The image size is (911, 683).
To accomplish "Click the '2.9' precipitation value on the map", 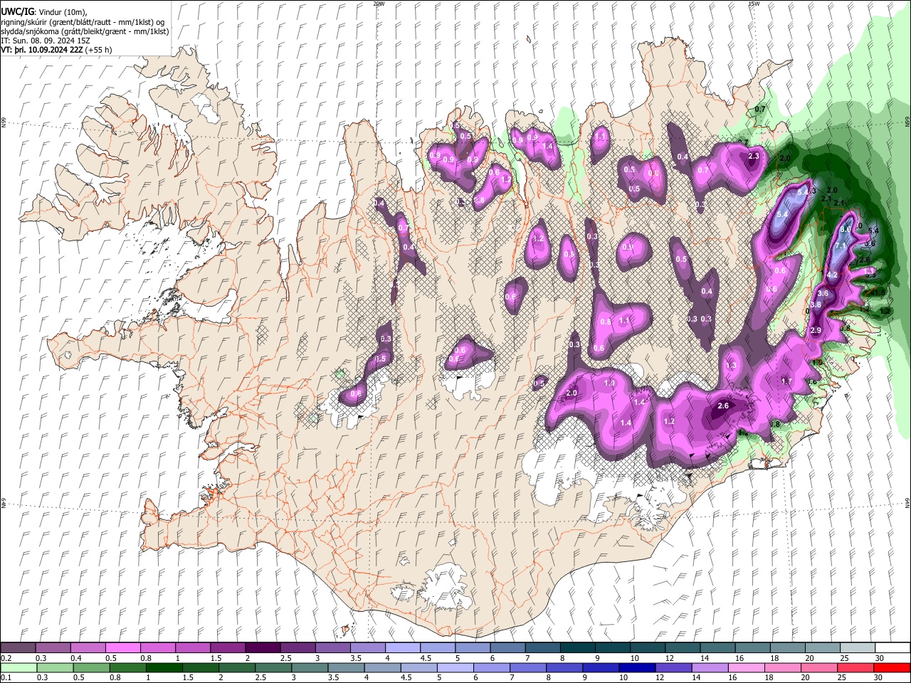I will coord(816,330).
